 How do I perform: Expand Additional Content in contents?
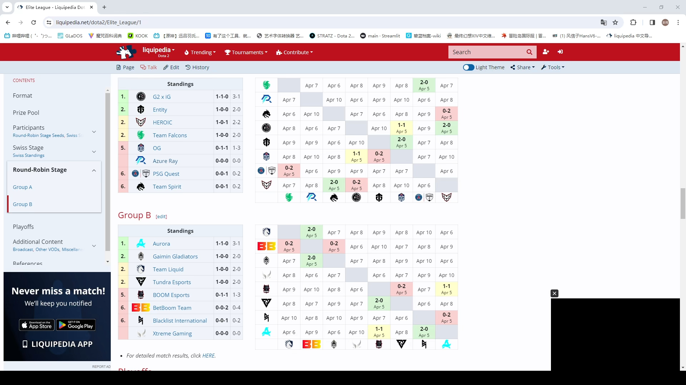[x=94, y=246]
